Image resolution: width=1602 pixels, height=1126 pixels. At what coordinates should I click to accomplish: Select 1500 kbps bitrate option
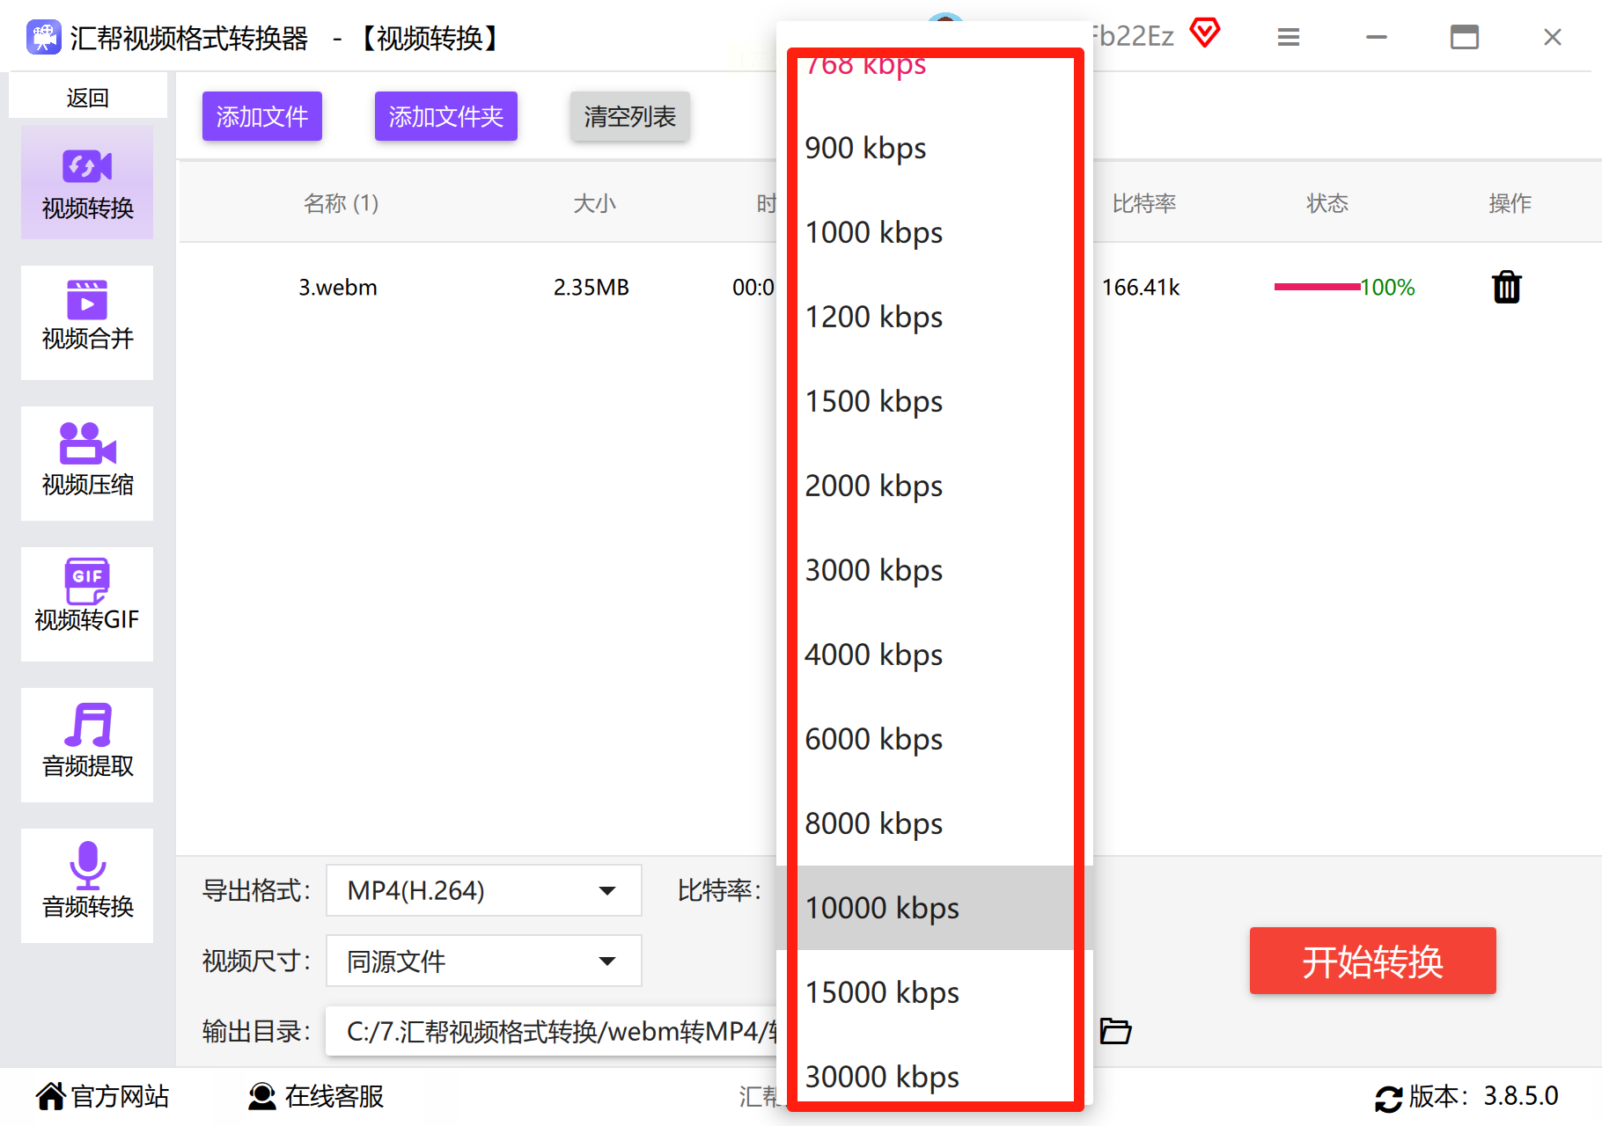tap(935, 401)
